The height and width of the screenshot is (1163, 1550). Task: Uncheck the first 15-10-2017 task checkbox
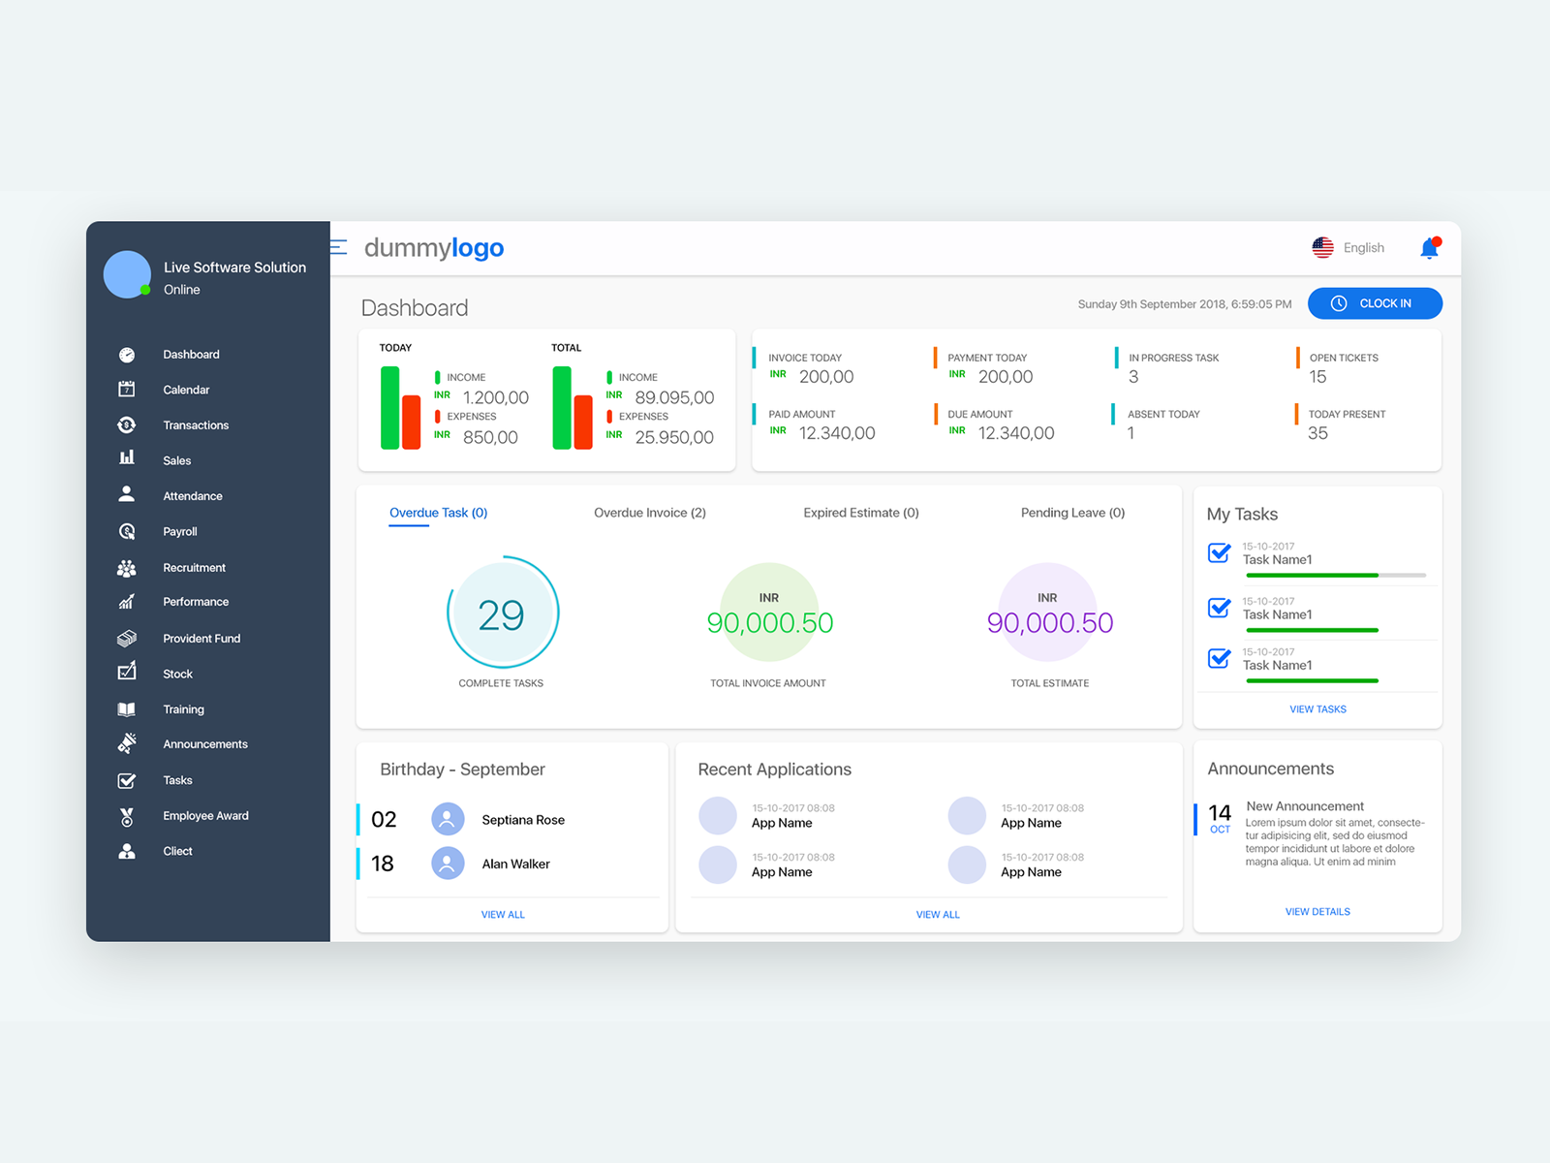[1219, 552]
